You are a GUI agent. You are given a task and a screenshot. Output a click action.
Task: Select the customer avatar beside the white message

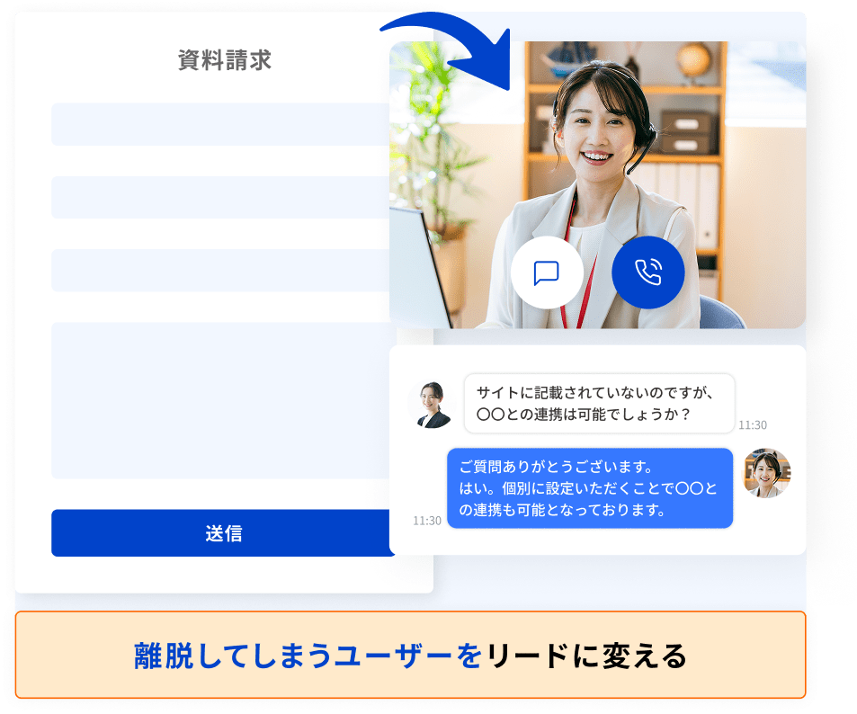(x=430, y=404)
